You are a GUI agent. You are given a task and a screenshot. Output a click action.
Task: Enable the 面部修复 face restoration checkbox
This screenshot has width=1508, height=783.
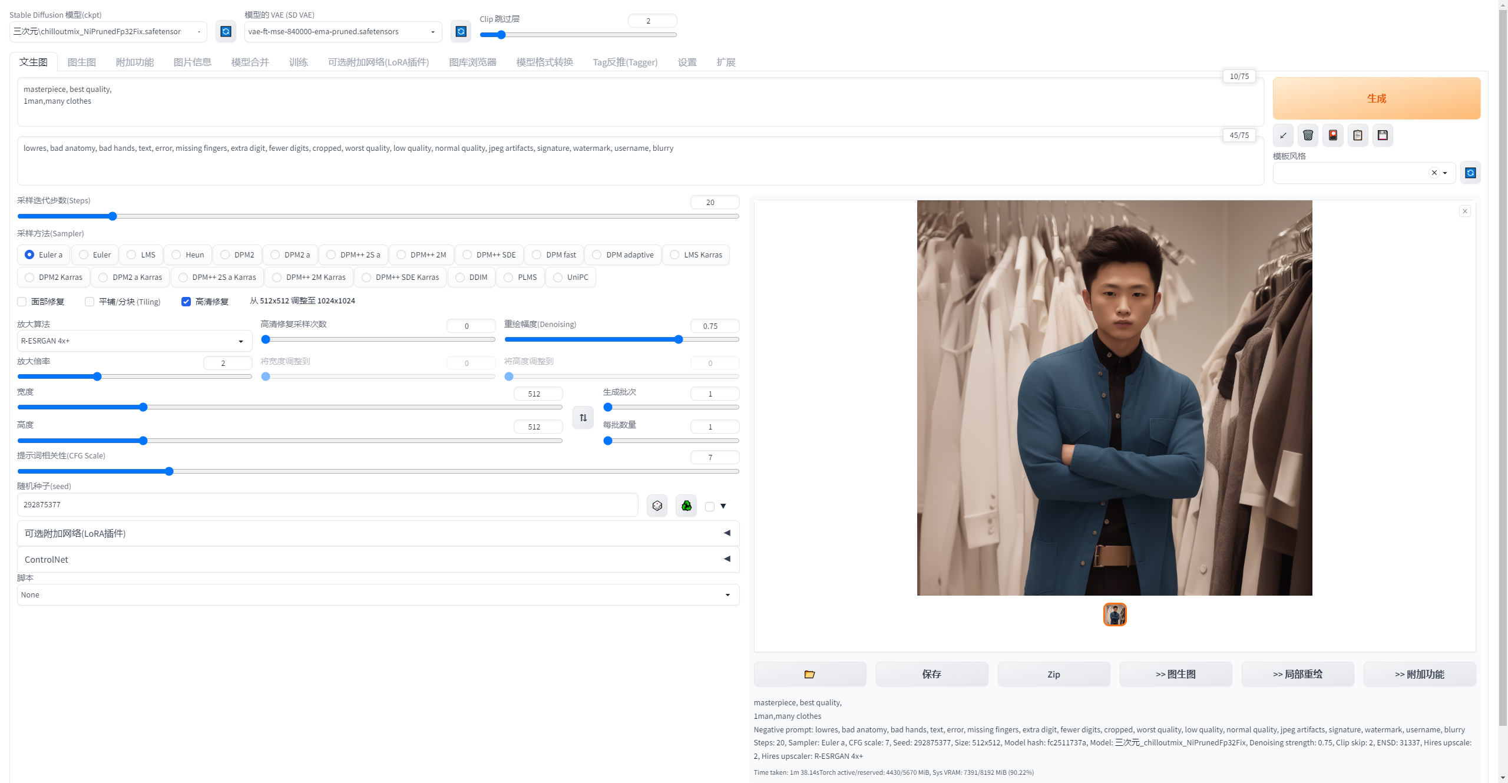point(22,302)
